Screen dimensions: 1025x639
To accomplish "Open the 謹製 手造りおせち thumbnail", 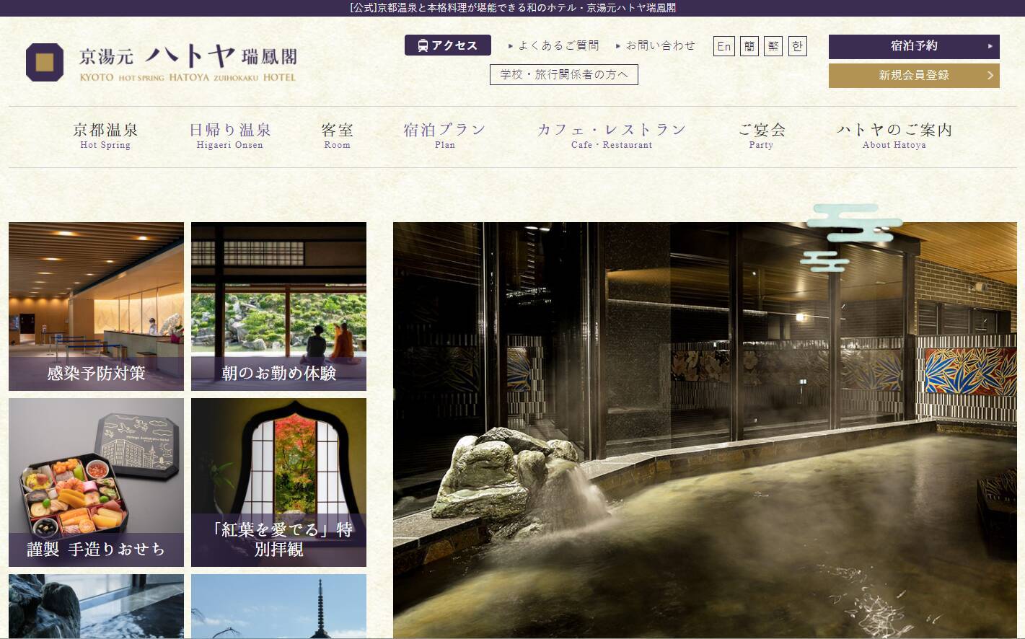I will point(96,482).
